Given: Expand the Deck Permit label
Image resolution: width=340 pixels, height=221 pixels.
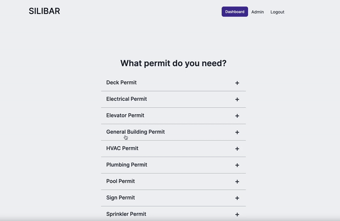Looking at the screenshot, I should [121, 83].
